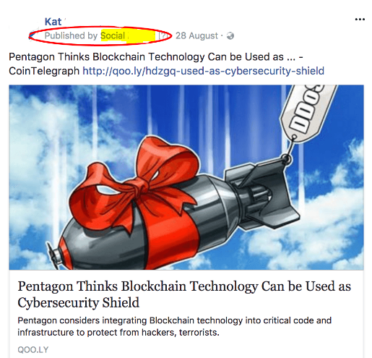Click the red ribbon bow on bomb
Viewport: 372px width, 358px height.
(135, 183)
